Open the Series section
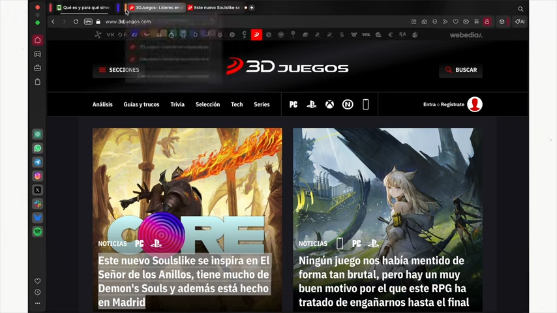557x313 pixels. click(262, 104)
